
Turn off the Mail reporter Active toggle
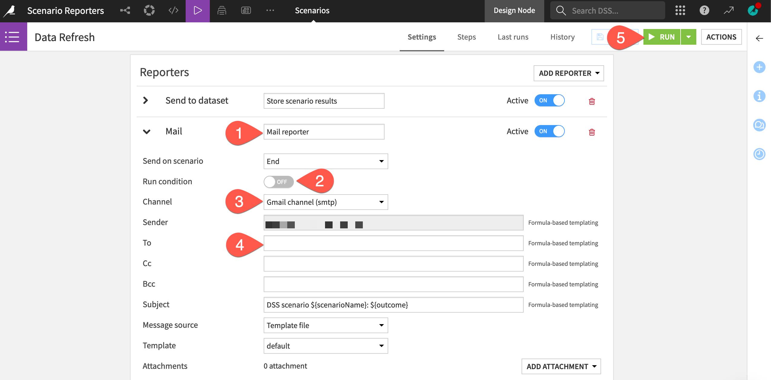tap(550, 131)
